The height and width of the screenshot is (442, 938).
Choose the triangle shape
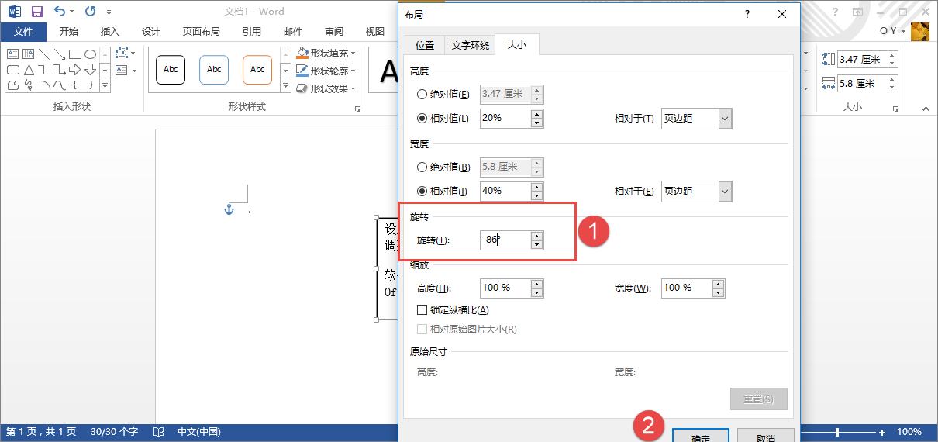coord(29,70)
